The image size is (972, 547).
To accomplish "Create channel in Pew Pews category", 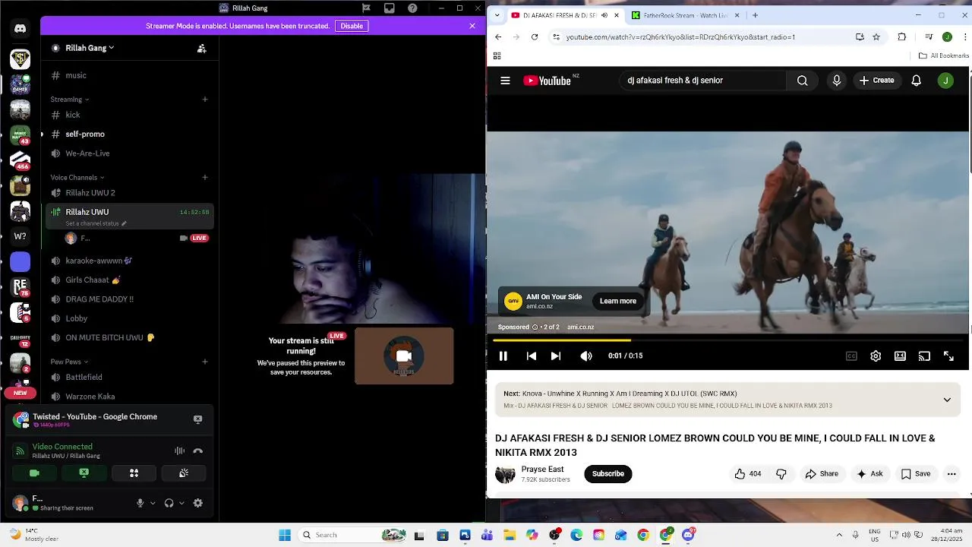I will (205, 362).
